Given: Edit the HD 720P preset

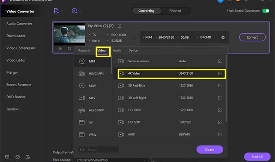Looking at the screenshot, I should tap(220, 122).
